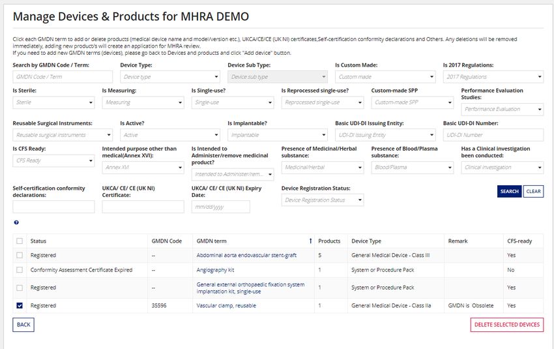Click the CFS-ready column header

[x=519, y=241]
